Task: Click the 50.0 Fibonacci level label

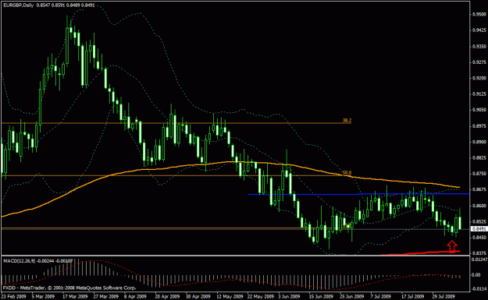Action: pos(347,173)
